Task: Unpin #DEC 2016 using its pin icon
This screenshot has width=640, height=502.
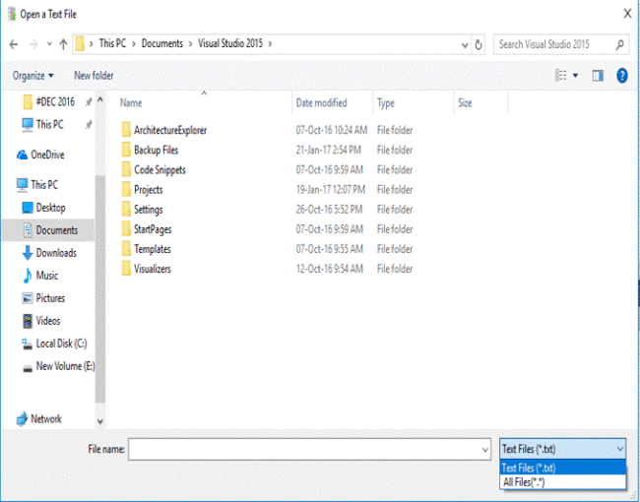Action: (89, 102)
